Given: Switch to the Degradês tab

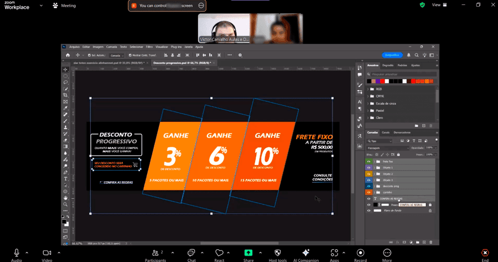Looking at the screenshot, I should (x=388, y=65).
